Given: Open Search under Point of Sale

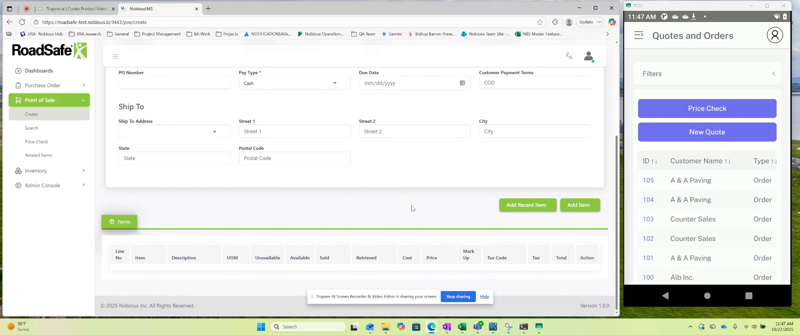Looking at the screenshot, I should point(31,128).
